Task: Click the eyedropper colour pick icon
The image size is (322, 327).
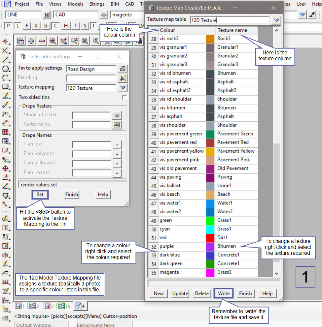Action: [x=312, y=15]
